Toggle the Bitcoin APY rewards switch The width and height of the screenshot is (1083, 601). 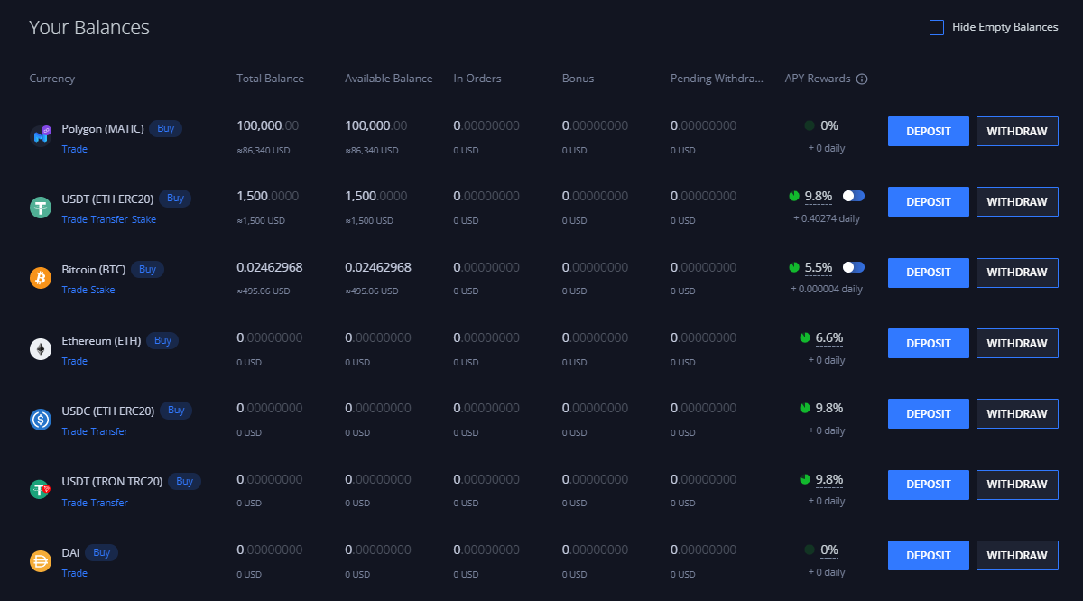854,267
